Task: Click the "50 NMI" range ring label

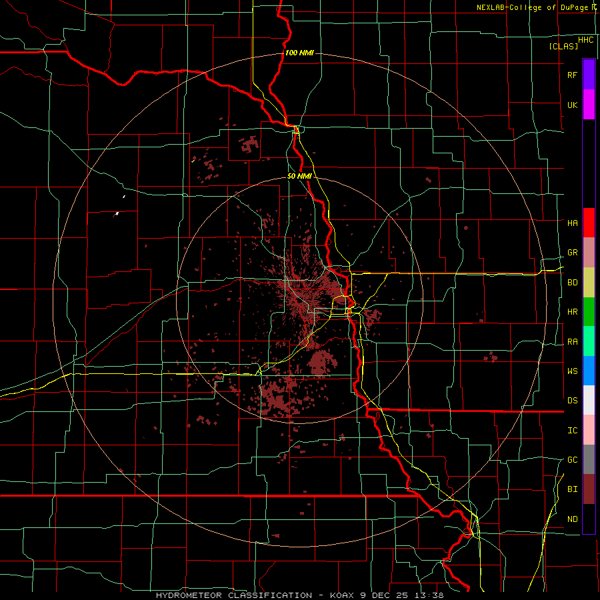Action: [x=299, y=176]
